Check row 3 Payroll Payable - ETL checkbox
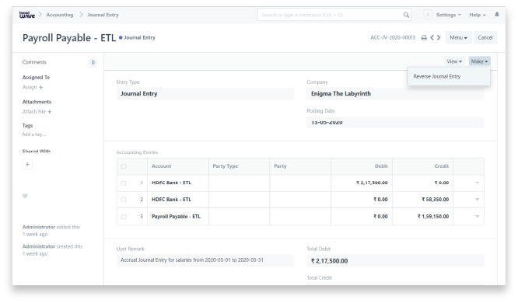 124,217
